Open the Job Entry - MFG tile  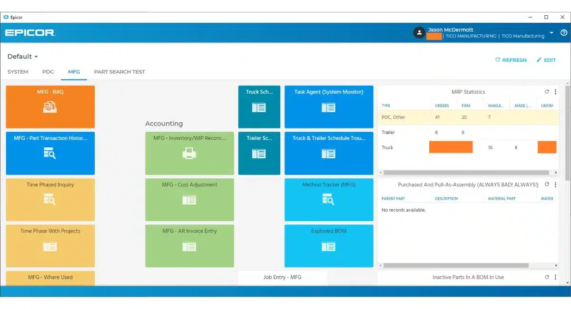pos(283,278)
